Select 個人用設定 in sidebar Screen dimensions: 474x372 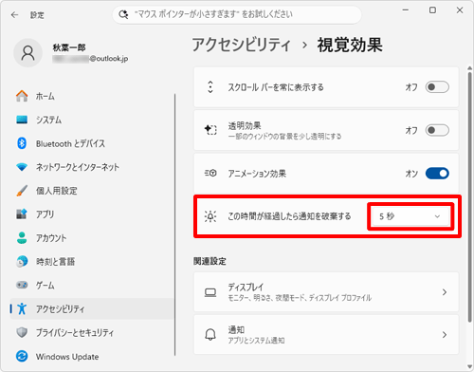[x=92, y=191]
